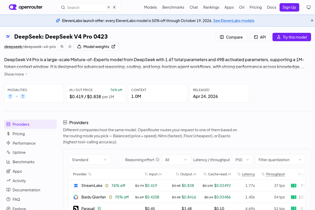Copy the deepseek-v4-pro model slug
Screen dimensions: 315x210
coord(62,46)
